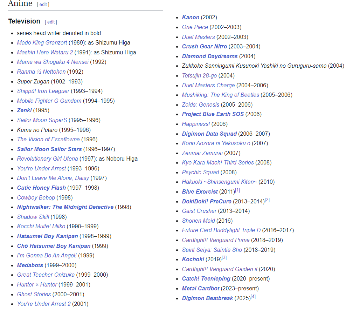Viewport: 353px width, 310px height.
Task: Open Future Card Buddyfight Triple D link
Action: 221,230
